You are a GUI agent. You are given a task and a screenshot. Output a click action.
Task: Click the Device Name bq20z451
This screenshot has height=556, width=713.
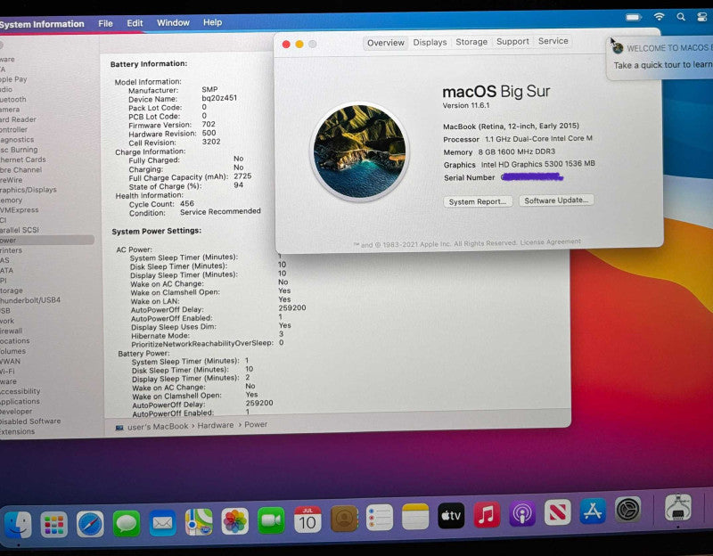tap(219, 98)
